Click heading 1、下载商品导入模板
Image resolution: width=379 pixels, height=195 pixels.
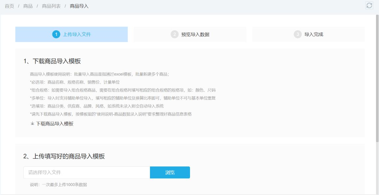pos(52,61)
